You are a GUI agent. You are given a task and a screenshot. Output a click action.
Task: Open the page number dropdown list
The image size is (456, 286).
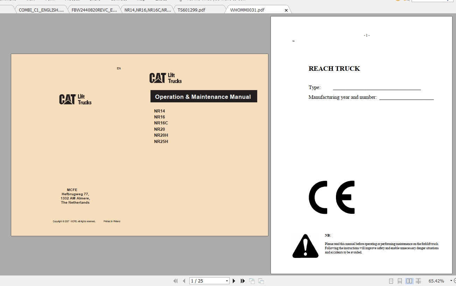point(227,281)
